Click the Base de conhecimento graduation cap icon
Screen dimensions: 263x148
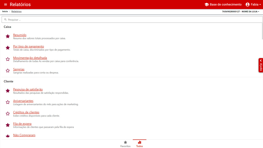206,4
